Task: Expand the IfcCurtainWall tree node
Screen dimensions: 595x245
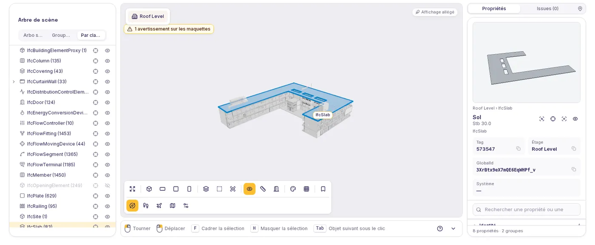Action: pyautogui.click(x=14, y=82)
